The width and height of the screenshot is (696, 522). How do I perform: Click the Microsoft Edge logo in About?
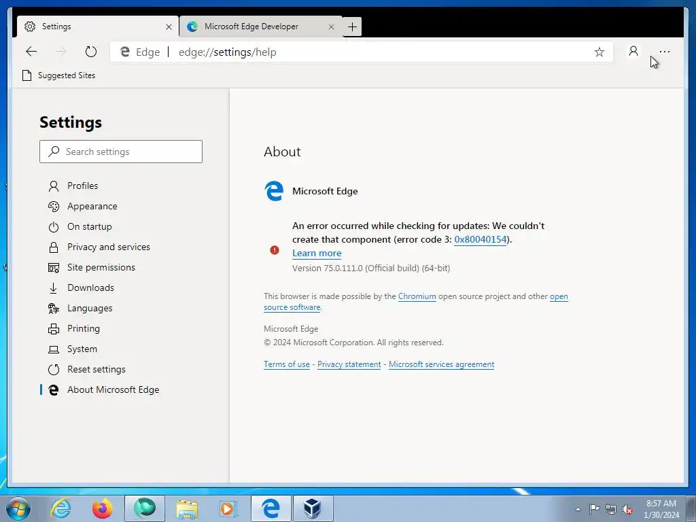(x=274, y=191)
